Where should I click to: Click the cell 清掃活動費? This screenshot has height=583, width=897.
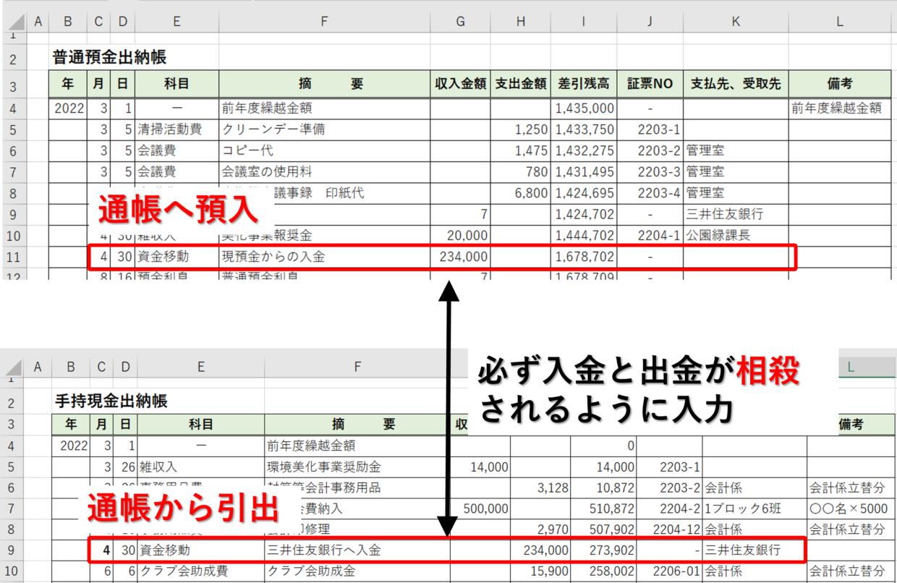point(177,130)
